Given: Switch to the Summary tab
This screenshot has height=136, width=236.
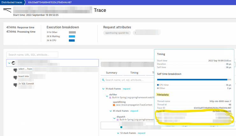Looking at the screenshot, I should tap(111, 73).
